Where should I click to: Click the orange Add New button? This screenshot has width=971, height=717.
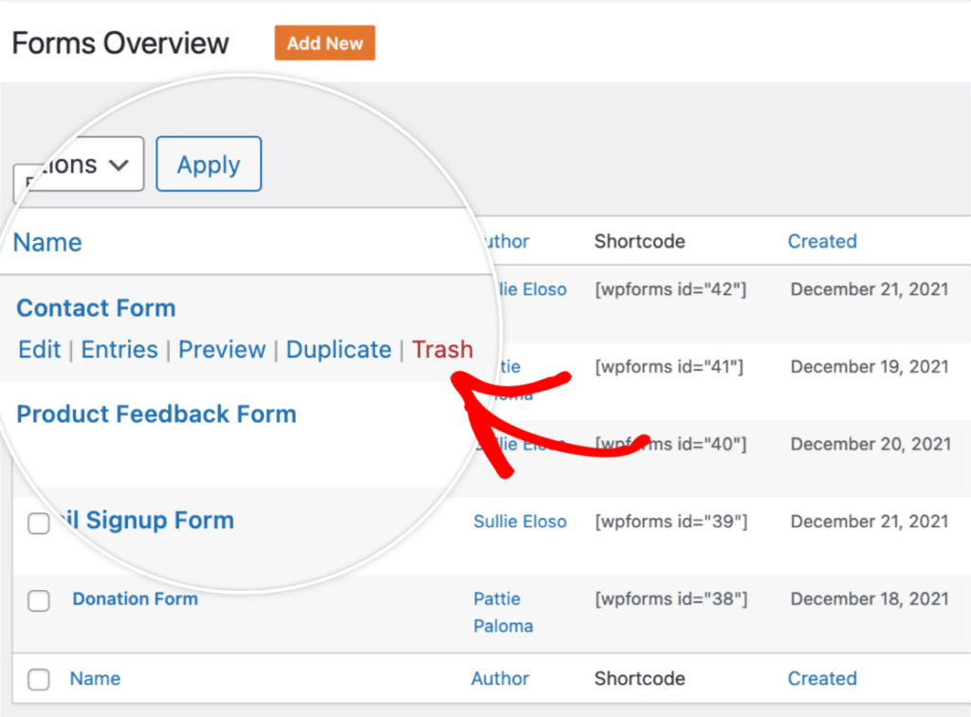coord(324,43)
